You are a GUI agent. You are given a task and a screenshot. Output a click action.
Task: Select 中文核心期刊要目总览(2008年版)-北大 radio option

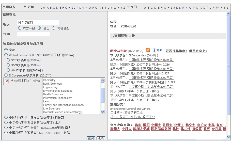(6, 122)
